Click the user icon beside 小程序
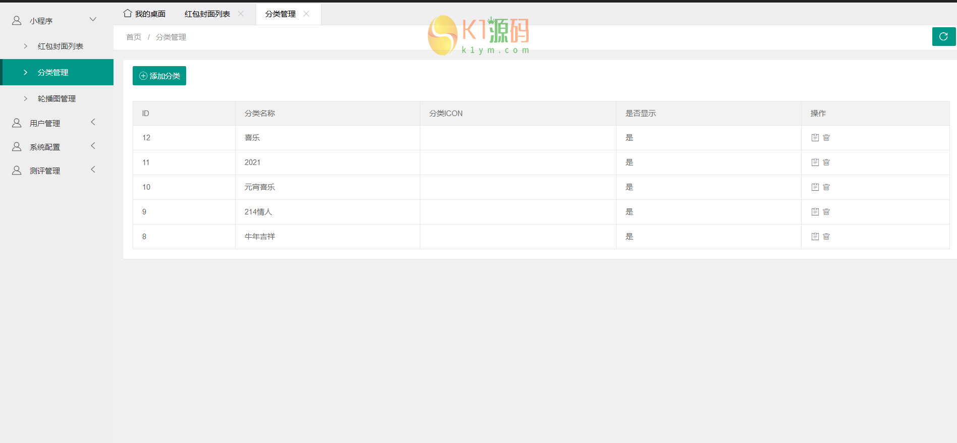Viewport: 957px width, 443px height. click(17, 20)
